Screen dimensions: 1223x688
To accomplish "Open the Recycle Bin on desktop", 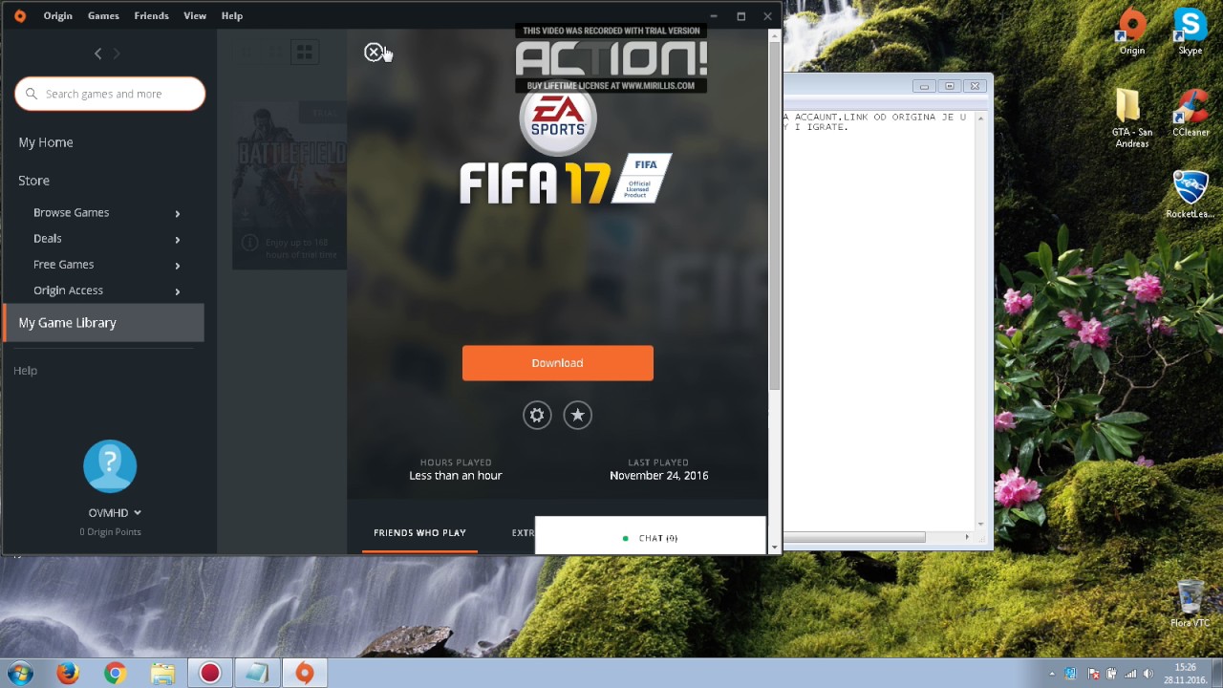I will pos(1191,604).
